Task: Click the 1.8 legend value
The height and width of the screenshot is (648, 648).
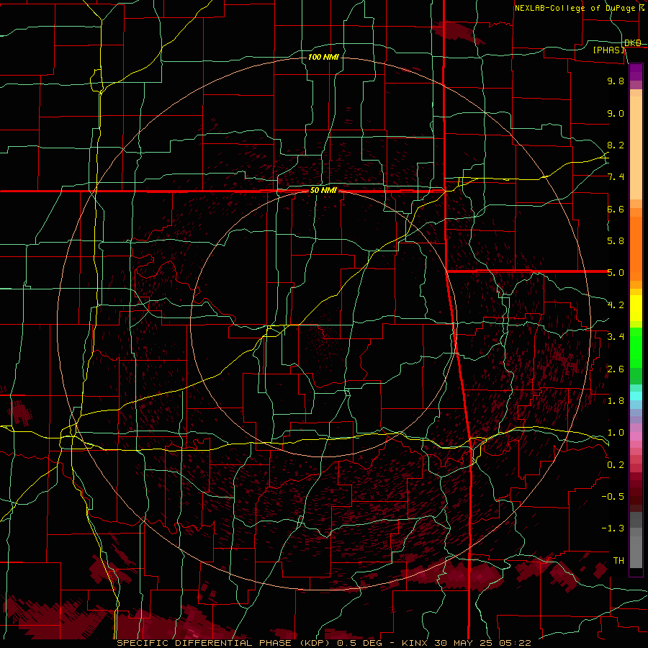Action: [x=616, y=401]
